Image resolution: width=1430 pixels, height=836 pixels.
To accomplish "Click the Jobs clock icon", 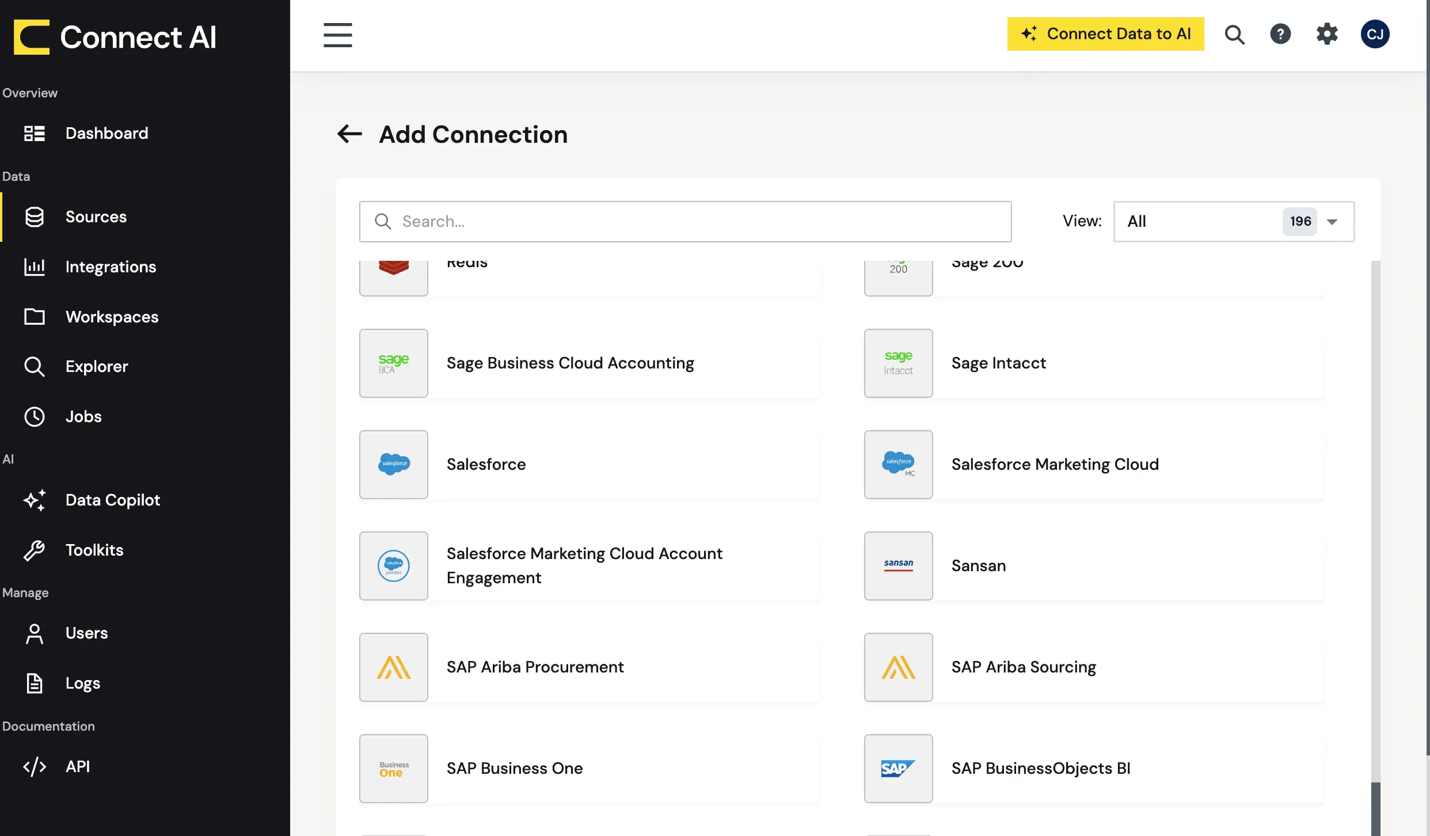I will (x=35, y=416).
